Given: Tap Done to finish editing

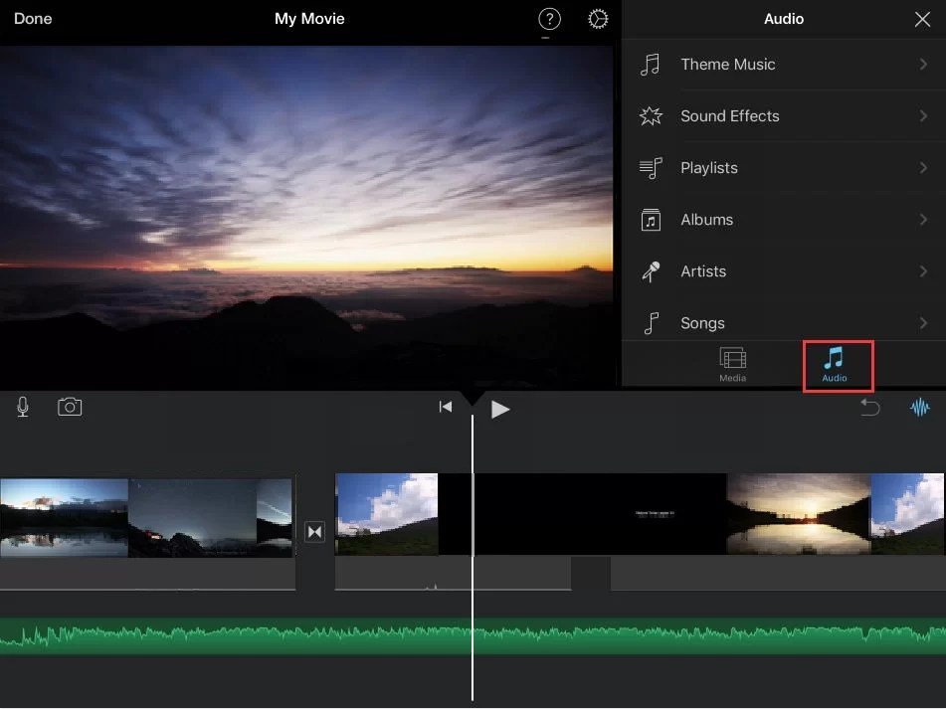Looking at the screenshot, I should [32, 18].
